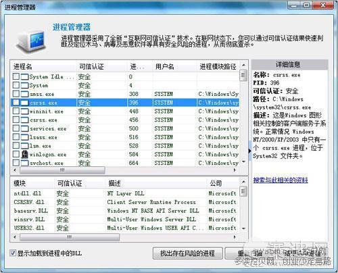Open 搜索与此相关的资料 link
338x273 pixels.
[281, 180]
